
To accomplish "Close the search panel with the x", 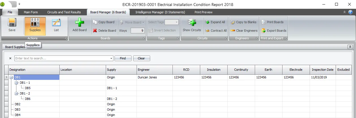I will pos(10,58).
